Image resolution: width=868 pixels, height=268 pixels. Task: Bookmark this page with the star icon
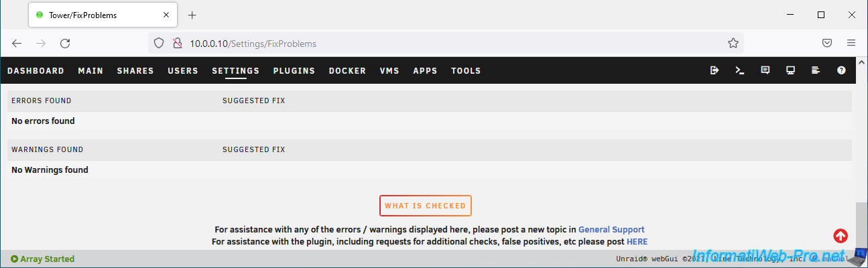click(x=733, y=43)
